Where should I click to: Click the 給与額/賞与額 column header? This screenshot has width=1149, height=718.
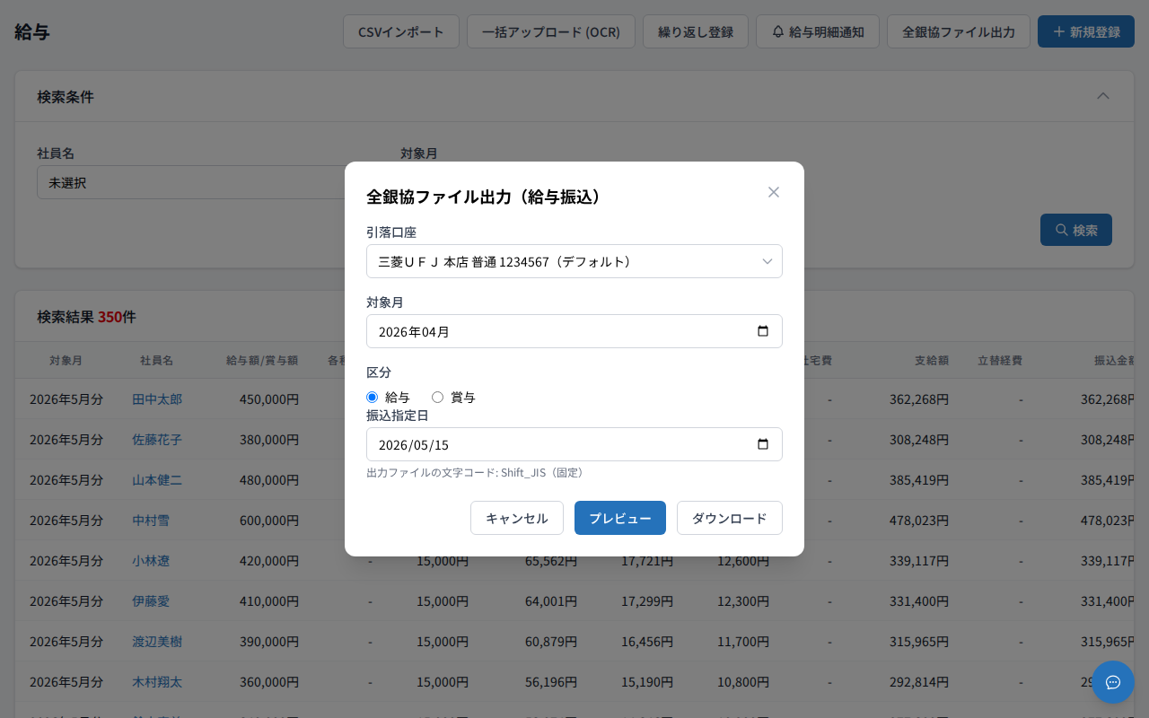click(262, 360)
